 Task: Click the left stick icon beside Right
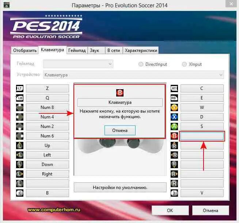[x=20, y=174]
